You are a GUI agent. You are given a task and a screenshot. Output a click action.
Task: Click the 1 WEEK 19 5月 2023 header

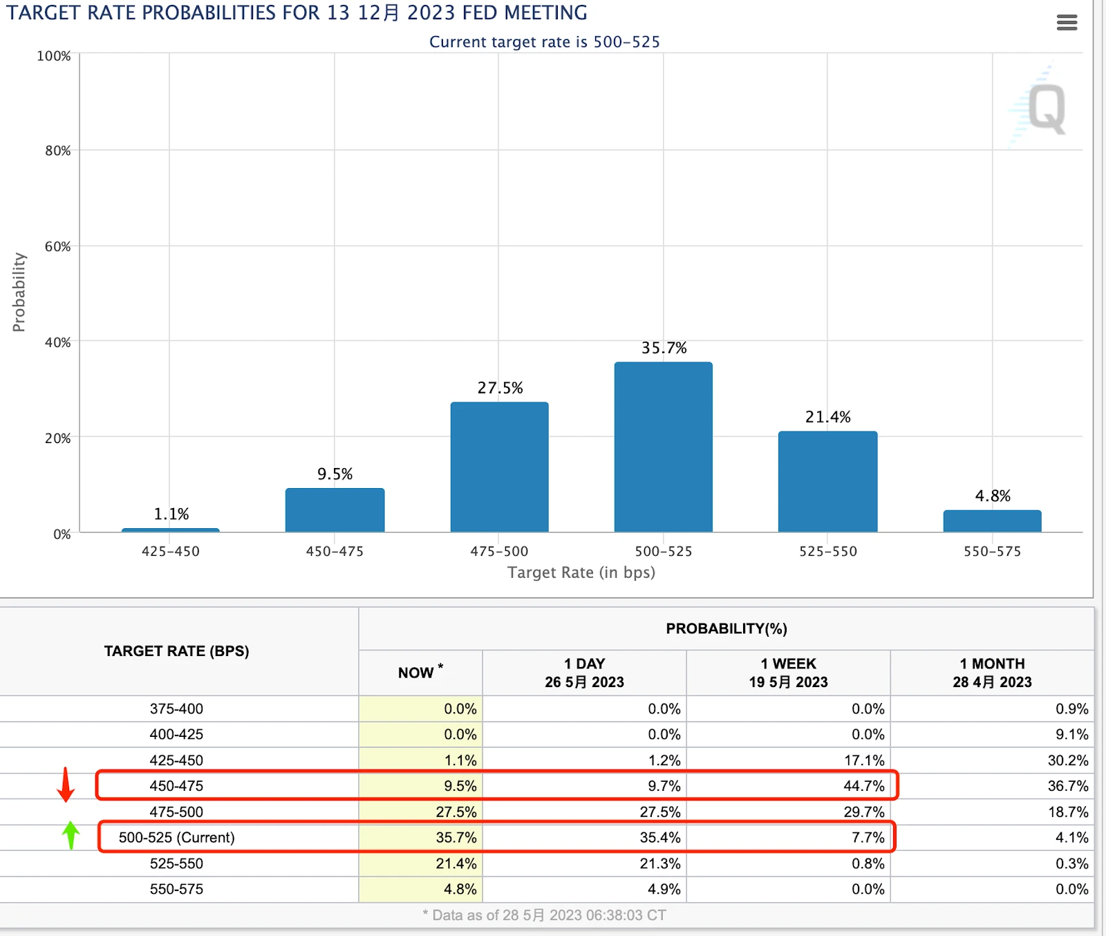coord(789,673)
